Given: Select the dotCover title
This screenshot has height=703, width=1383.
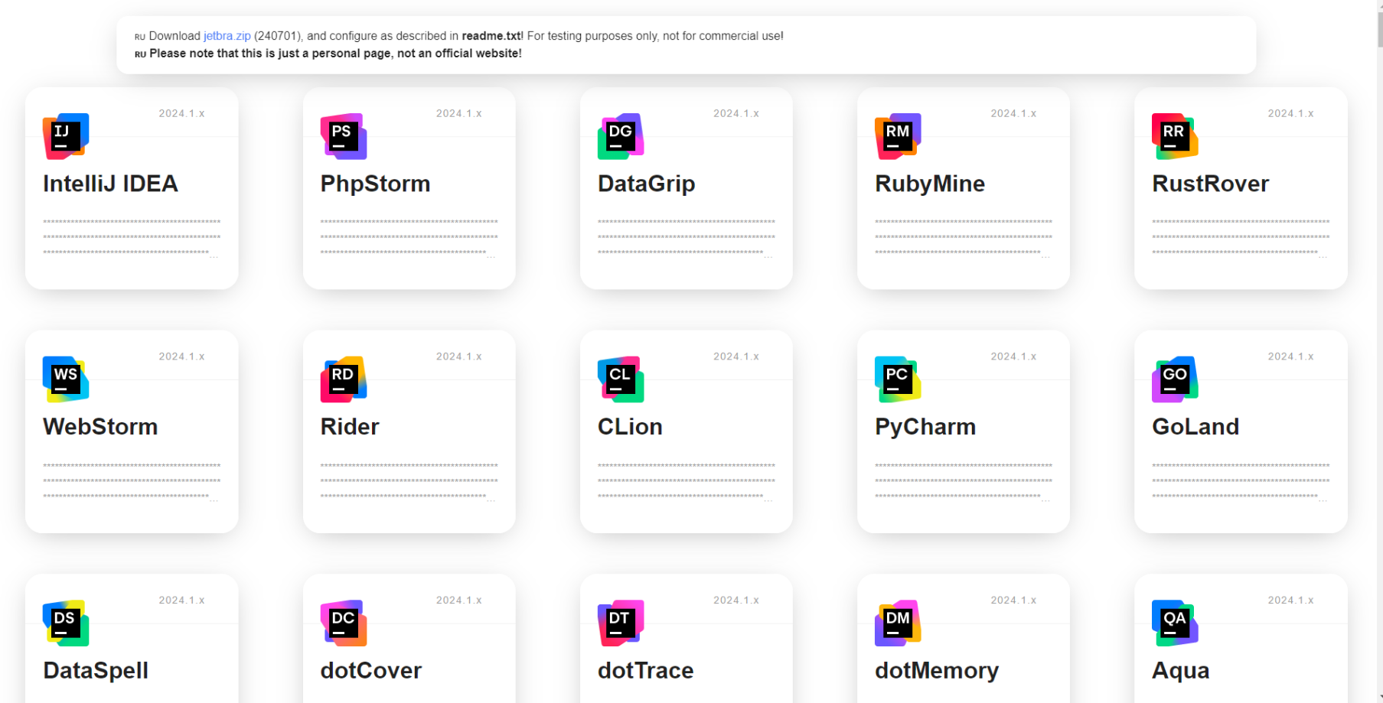Looking at the screenshot, I should [371, 671].
